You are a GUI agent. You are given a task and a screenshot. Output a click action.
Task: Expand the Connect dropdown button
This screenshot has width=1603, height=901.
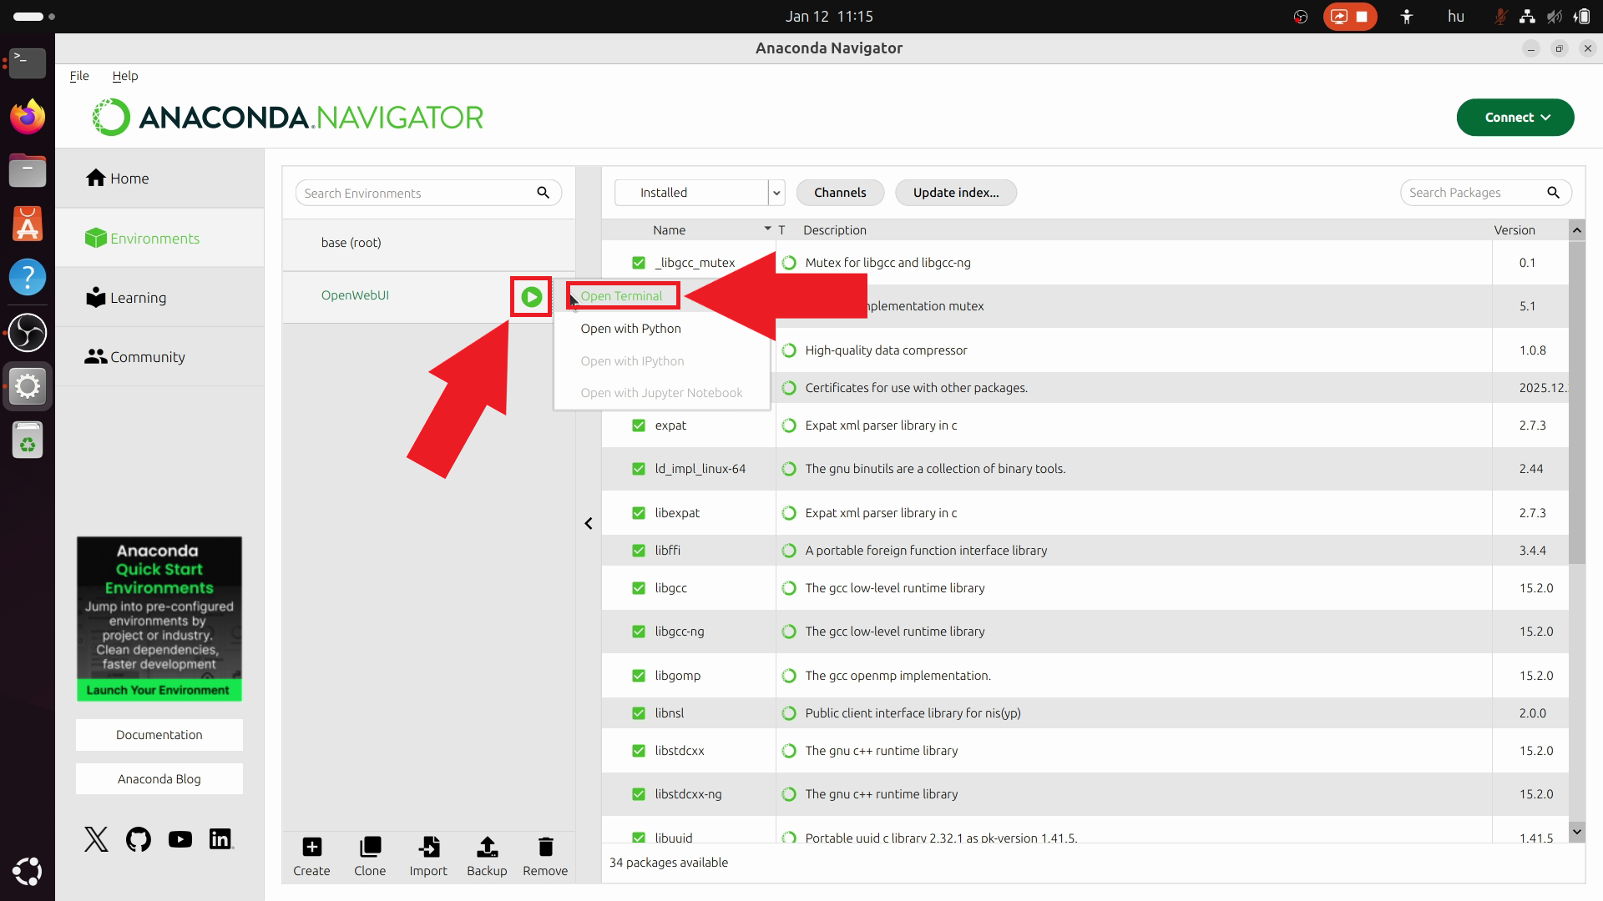click(x=1515, y=118)
